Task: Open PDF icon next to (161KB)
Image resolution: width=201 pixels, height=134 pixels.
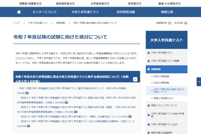Action: 28,126
